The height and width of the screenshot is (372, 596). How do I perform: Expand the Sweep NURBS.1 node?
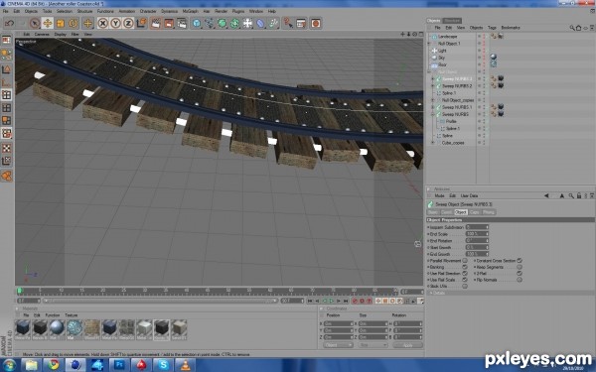[x=432, y=107]
